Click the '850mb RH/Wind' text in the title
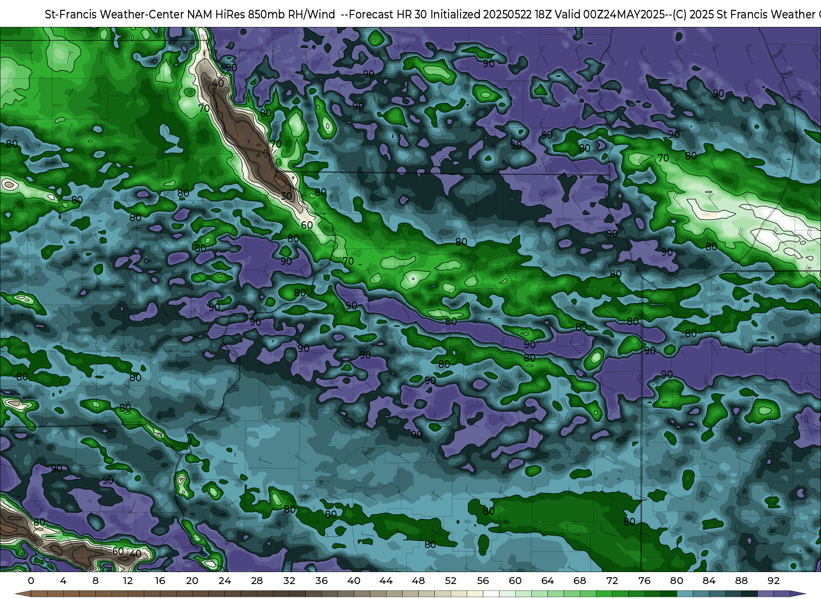The width and height of the screenshot is (821, 599). pyautogui.click(x=292, y=15)
